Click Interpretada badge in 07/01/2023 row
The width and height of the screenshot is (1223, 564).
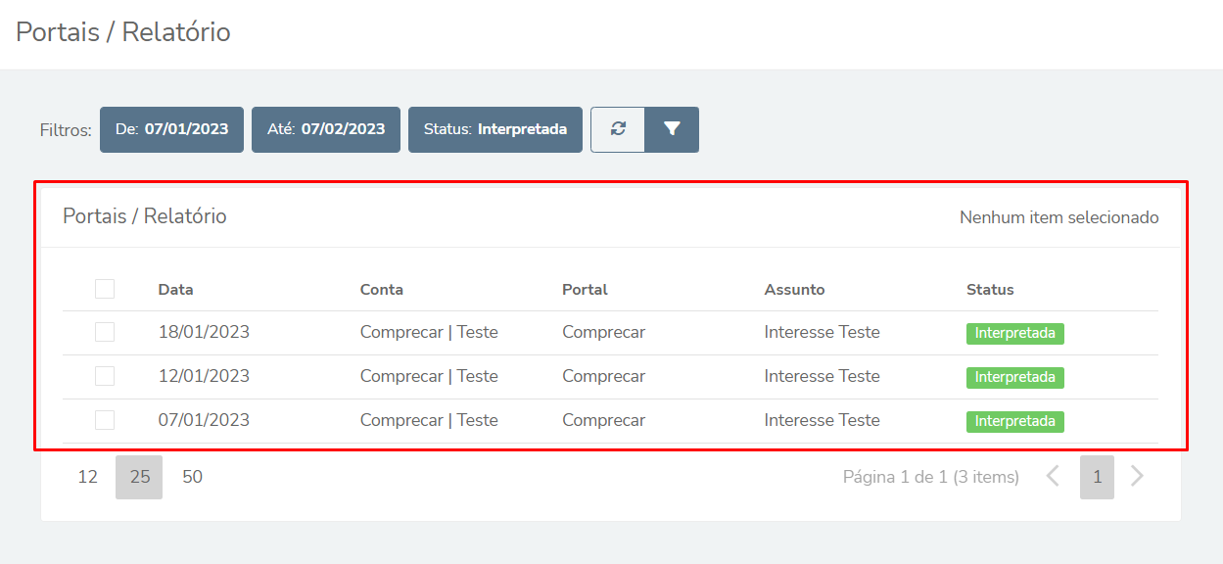pyautogui.click(x=1015, y=421)
